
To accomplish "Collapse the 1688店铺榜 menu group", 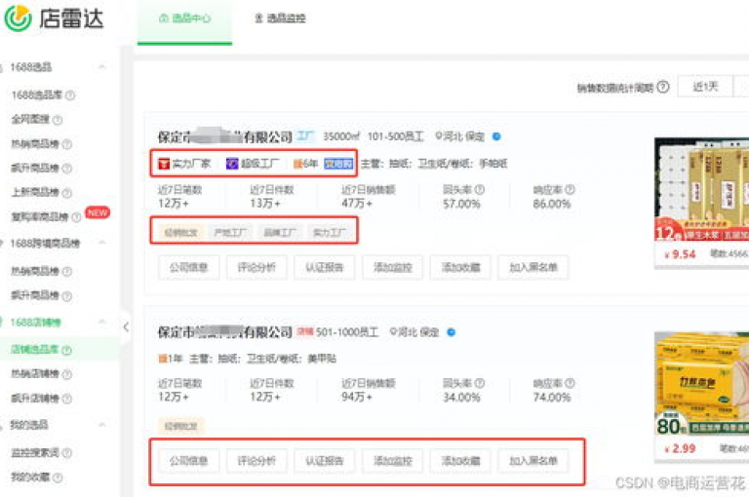I will click(x=101, y=322).
